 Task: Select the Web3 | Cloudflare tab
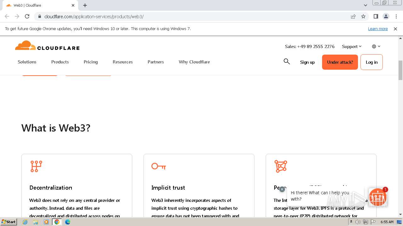[40, 5]
